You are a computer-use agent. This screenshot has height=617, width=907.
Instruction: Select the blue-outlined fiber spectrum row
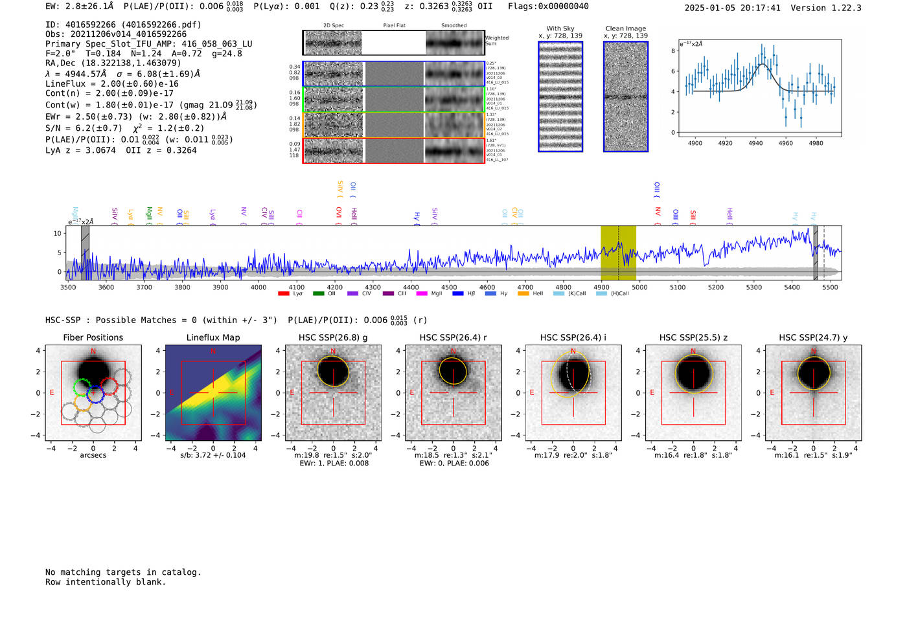[394, 74]
